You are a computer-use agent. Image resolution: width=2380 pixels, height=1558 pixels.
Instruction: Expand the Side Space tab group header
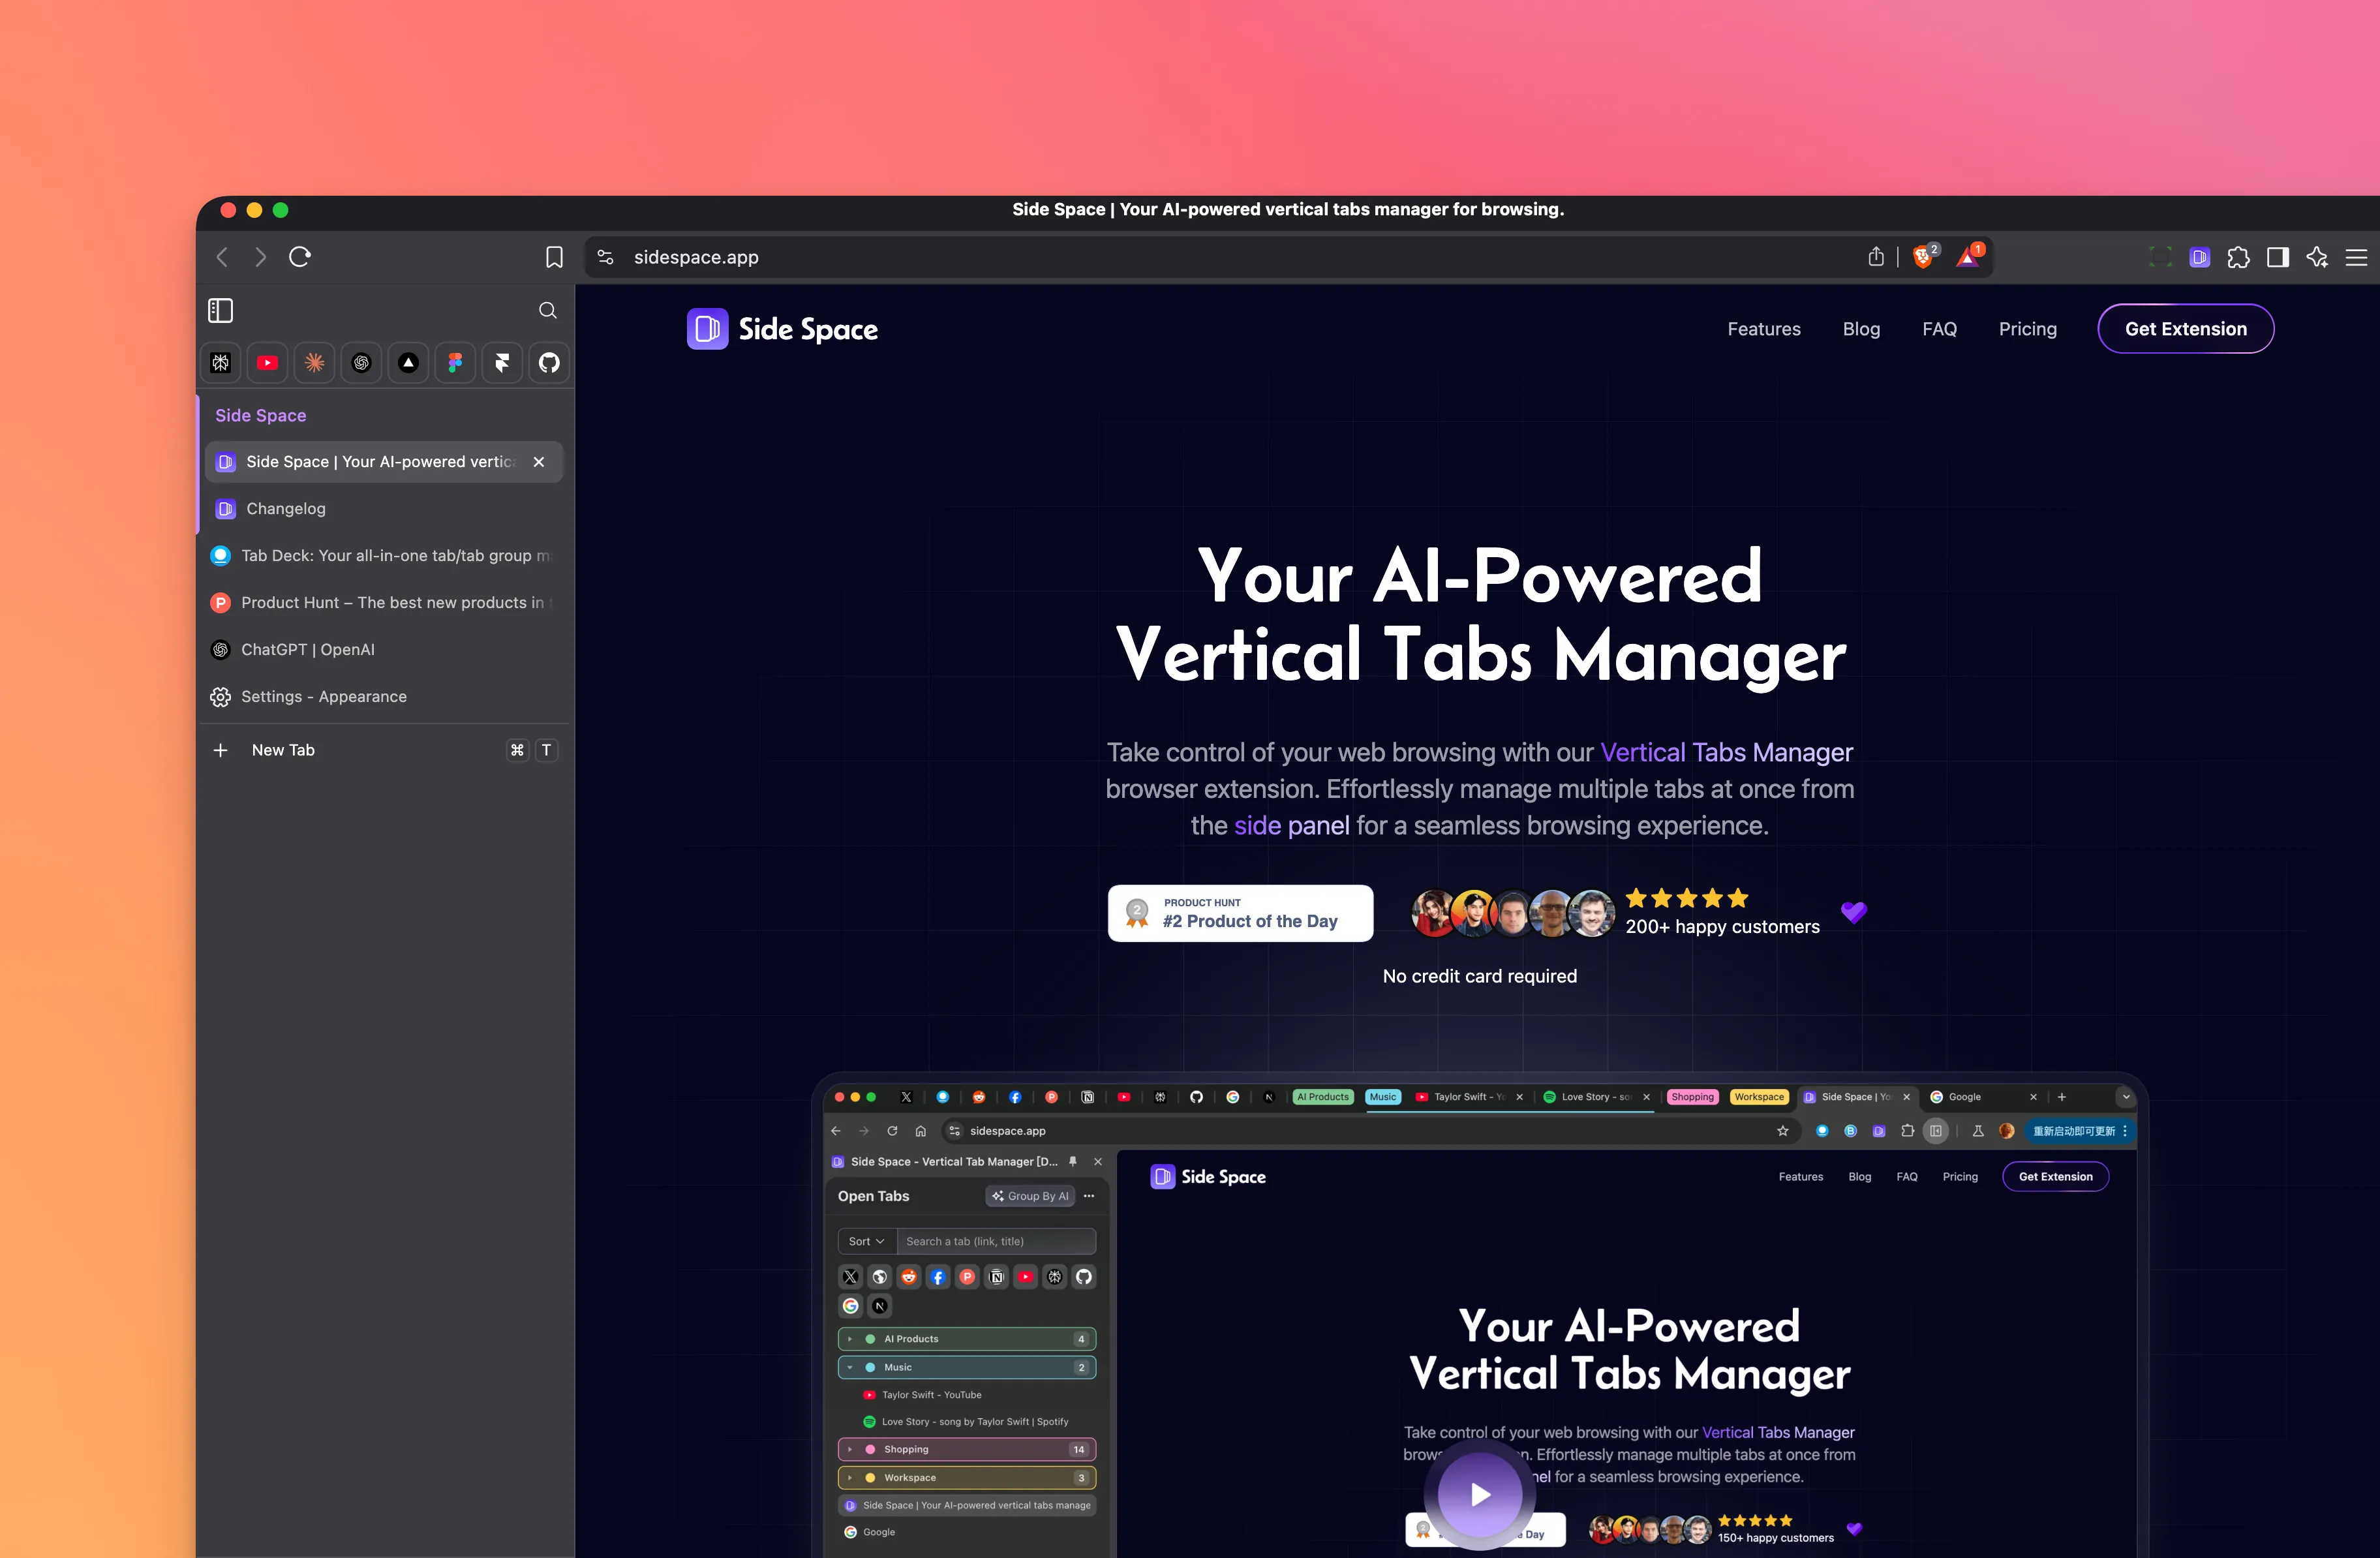[x=261, y=415]
